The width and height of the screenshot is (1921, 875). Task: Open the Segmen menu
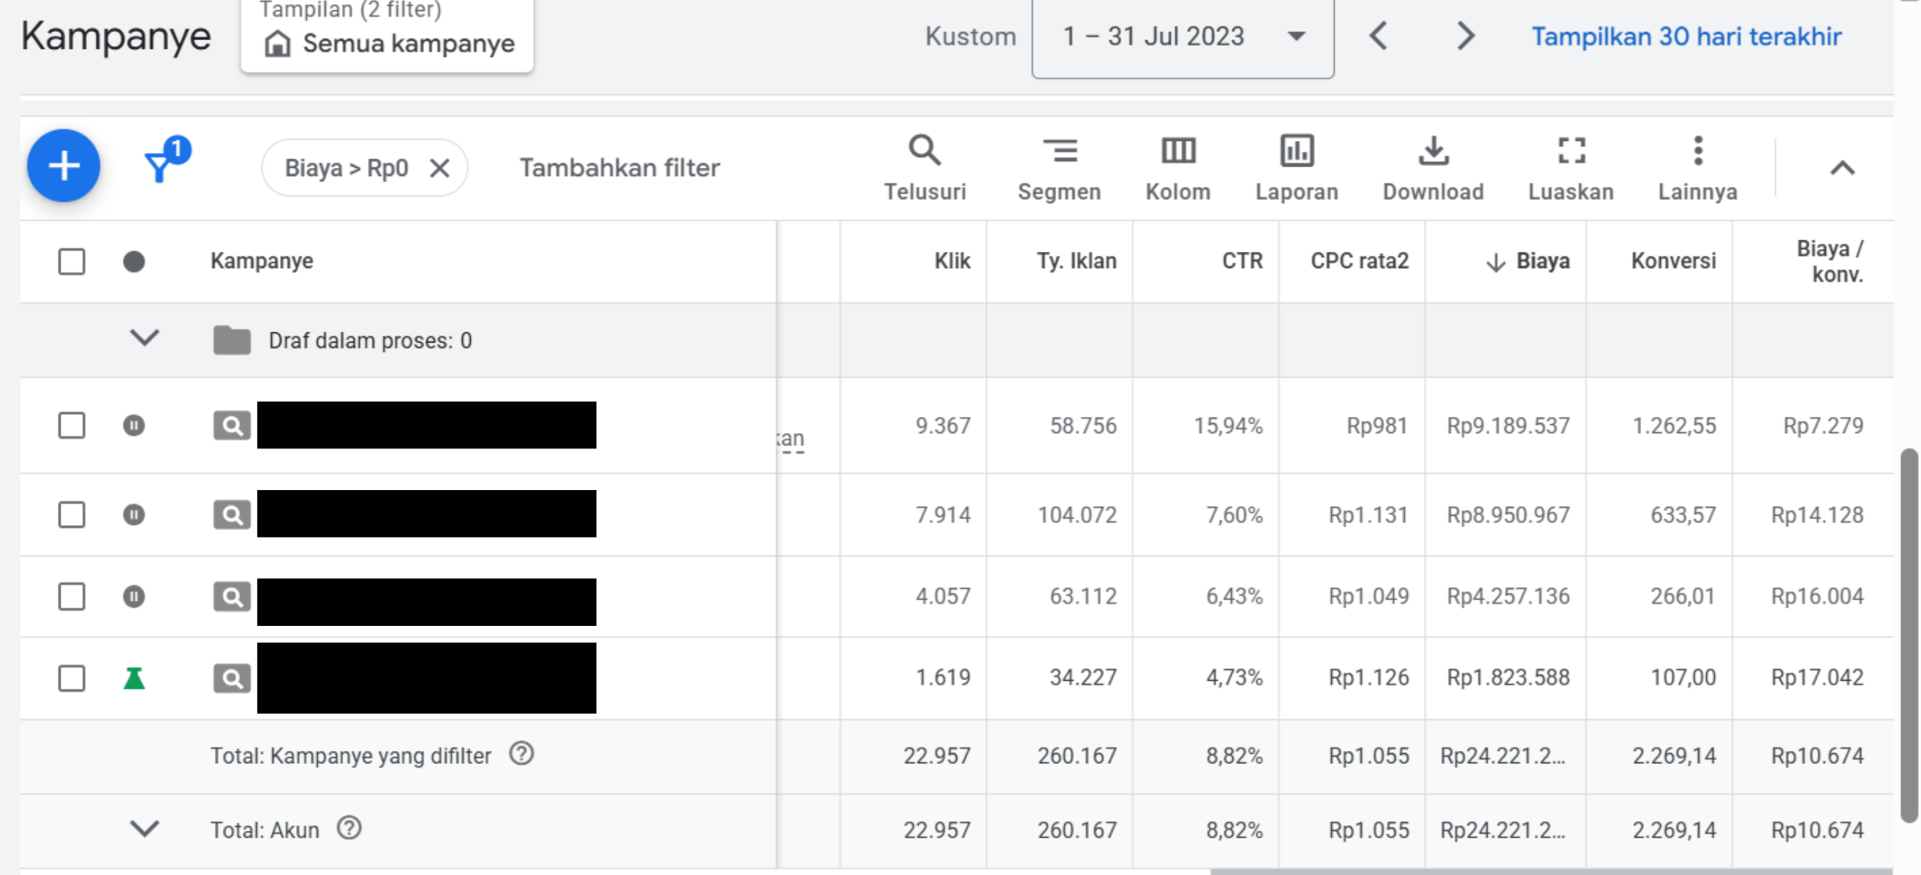coord(1059,168)
